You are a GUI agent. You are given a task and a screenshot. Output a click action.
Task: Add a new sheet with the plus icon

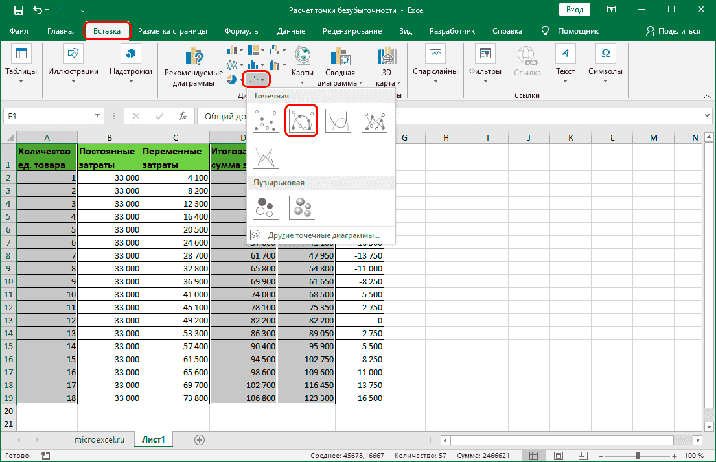[200, 439]
